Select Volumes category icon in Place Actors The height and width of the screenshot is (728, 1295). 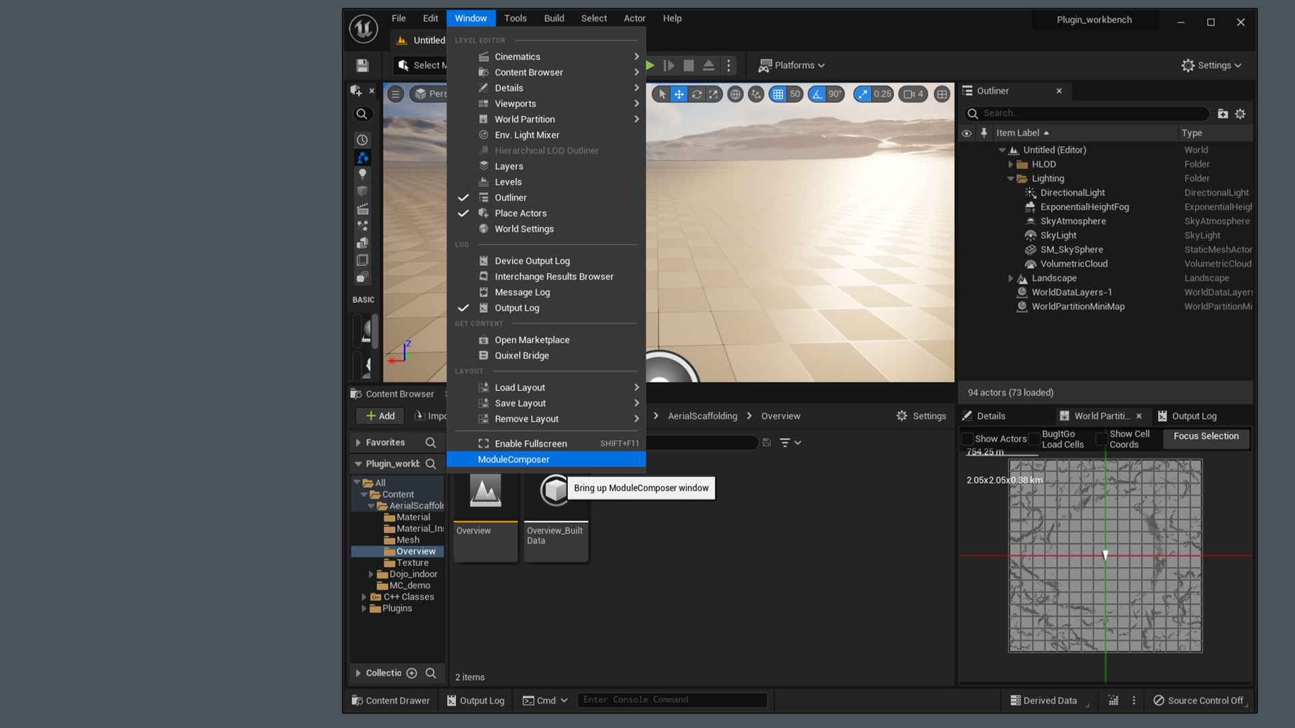click(x=362, y=260)
